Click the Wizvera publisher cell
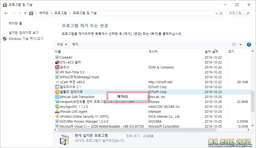 click(x=154, y=102)
